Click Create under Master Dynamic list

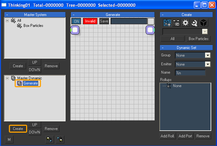point(18,129)
